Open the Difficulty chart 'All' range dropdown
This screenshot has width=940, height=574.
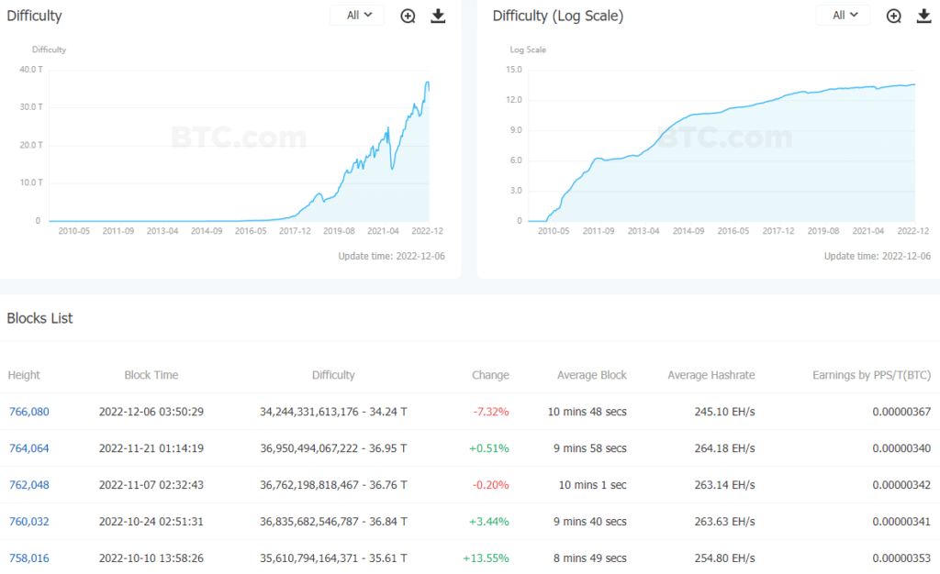[x=357, y=15]
